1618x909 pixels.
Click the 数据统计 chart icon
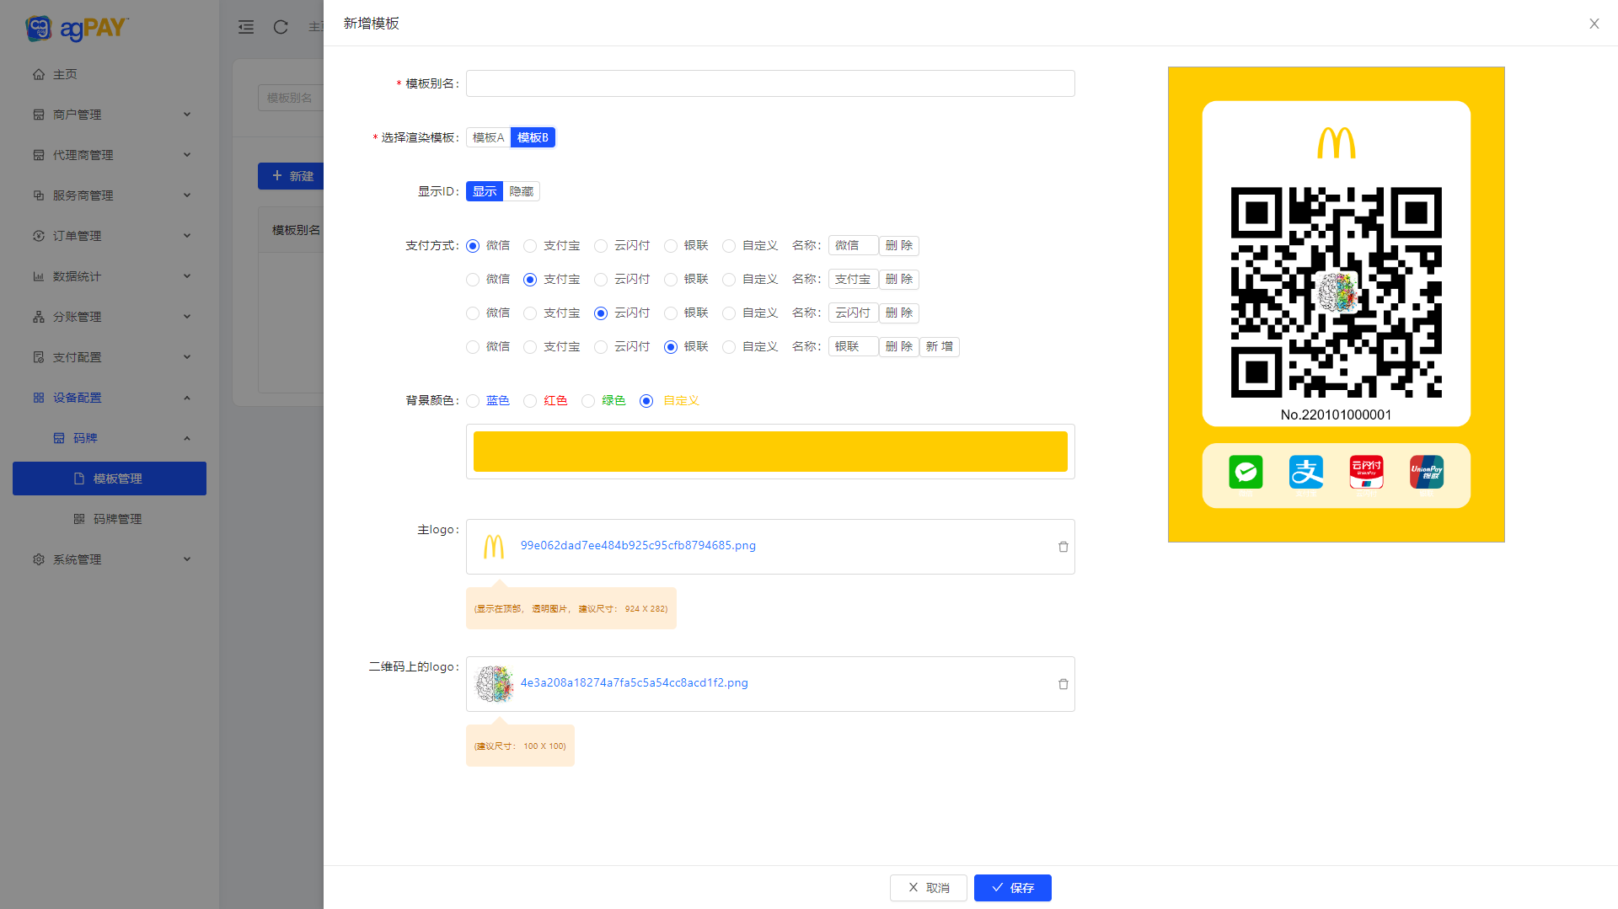click(39, 276)
